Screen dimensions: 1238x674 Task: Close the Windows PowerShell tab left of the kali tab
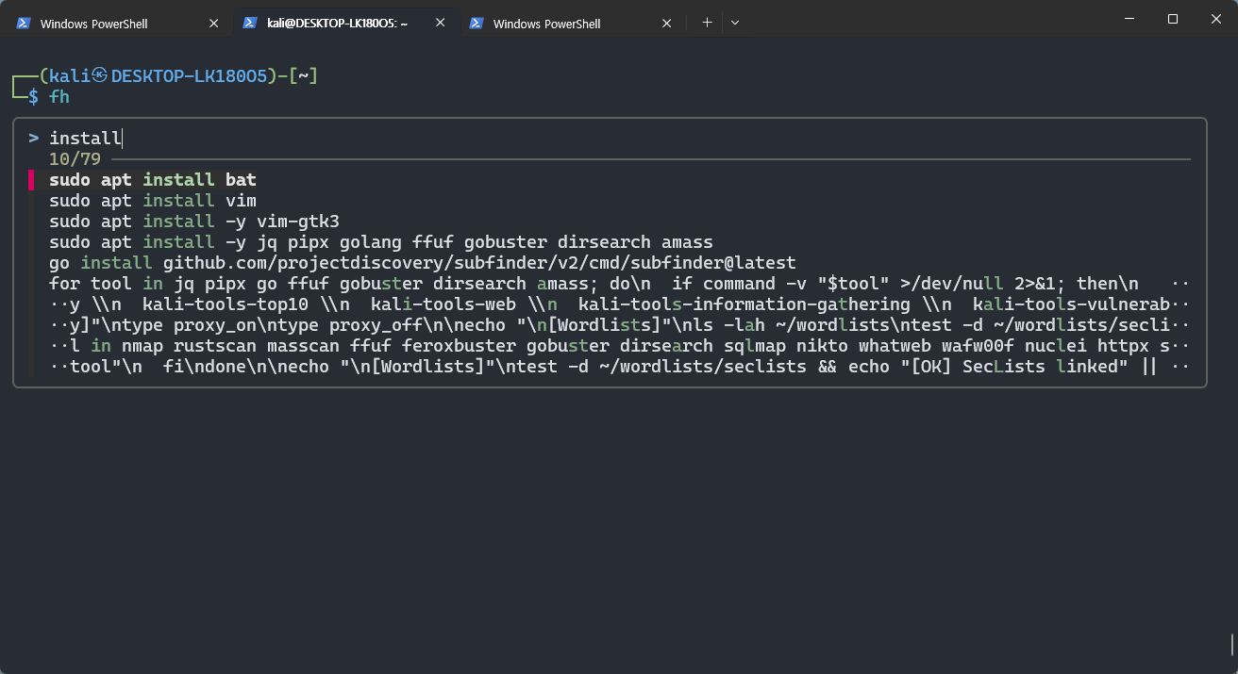[214, 23]
